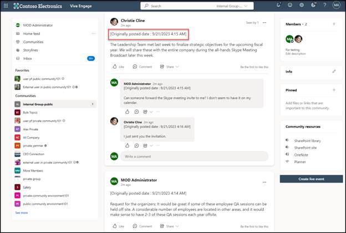Viewport: 346px width, 233px height.
Task: Open MA member avatar in Members panel
Action: 289,39
